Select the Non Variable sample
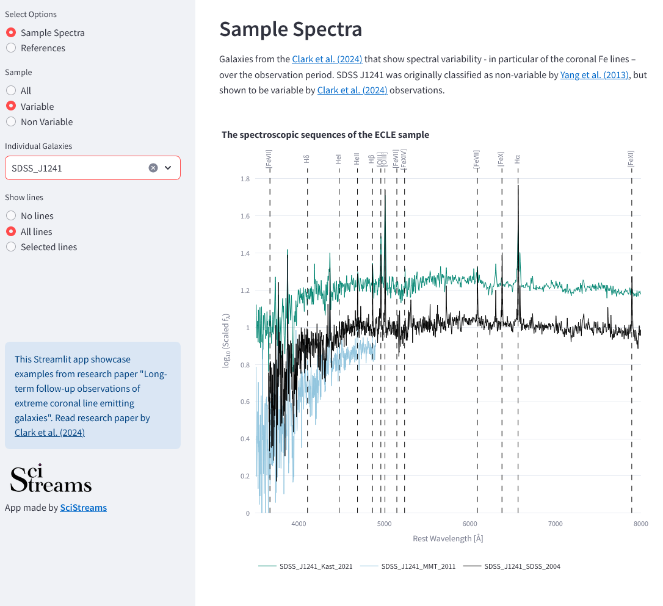Screen dimensions: 663x606 pyautogui.click(x=40, y=122)
